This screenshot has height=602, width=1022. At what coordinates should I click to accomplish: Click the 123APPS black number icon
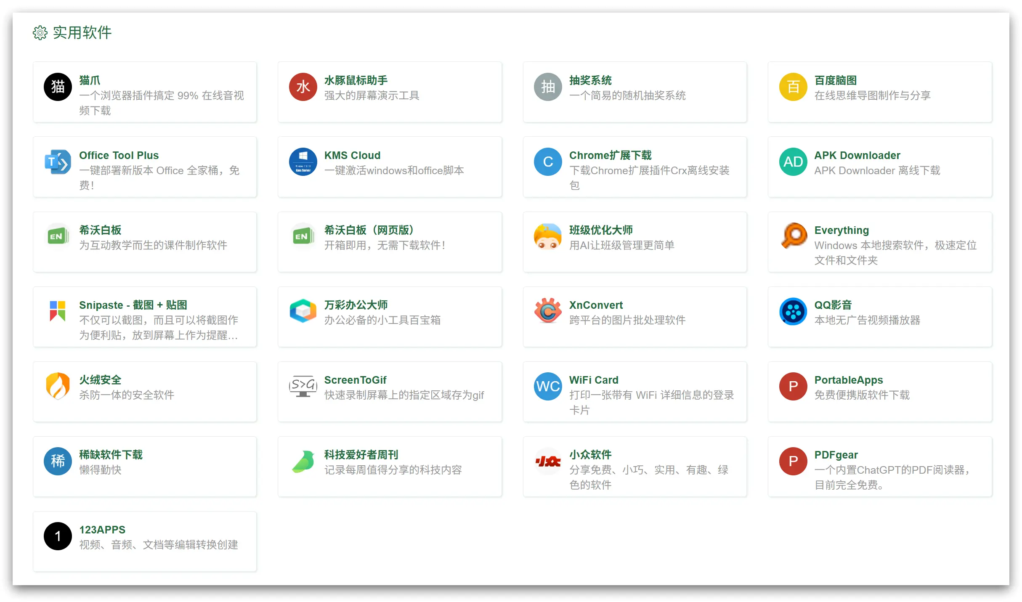pyautogui.click(x=58, y=536)
